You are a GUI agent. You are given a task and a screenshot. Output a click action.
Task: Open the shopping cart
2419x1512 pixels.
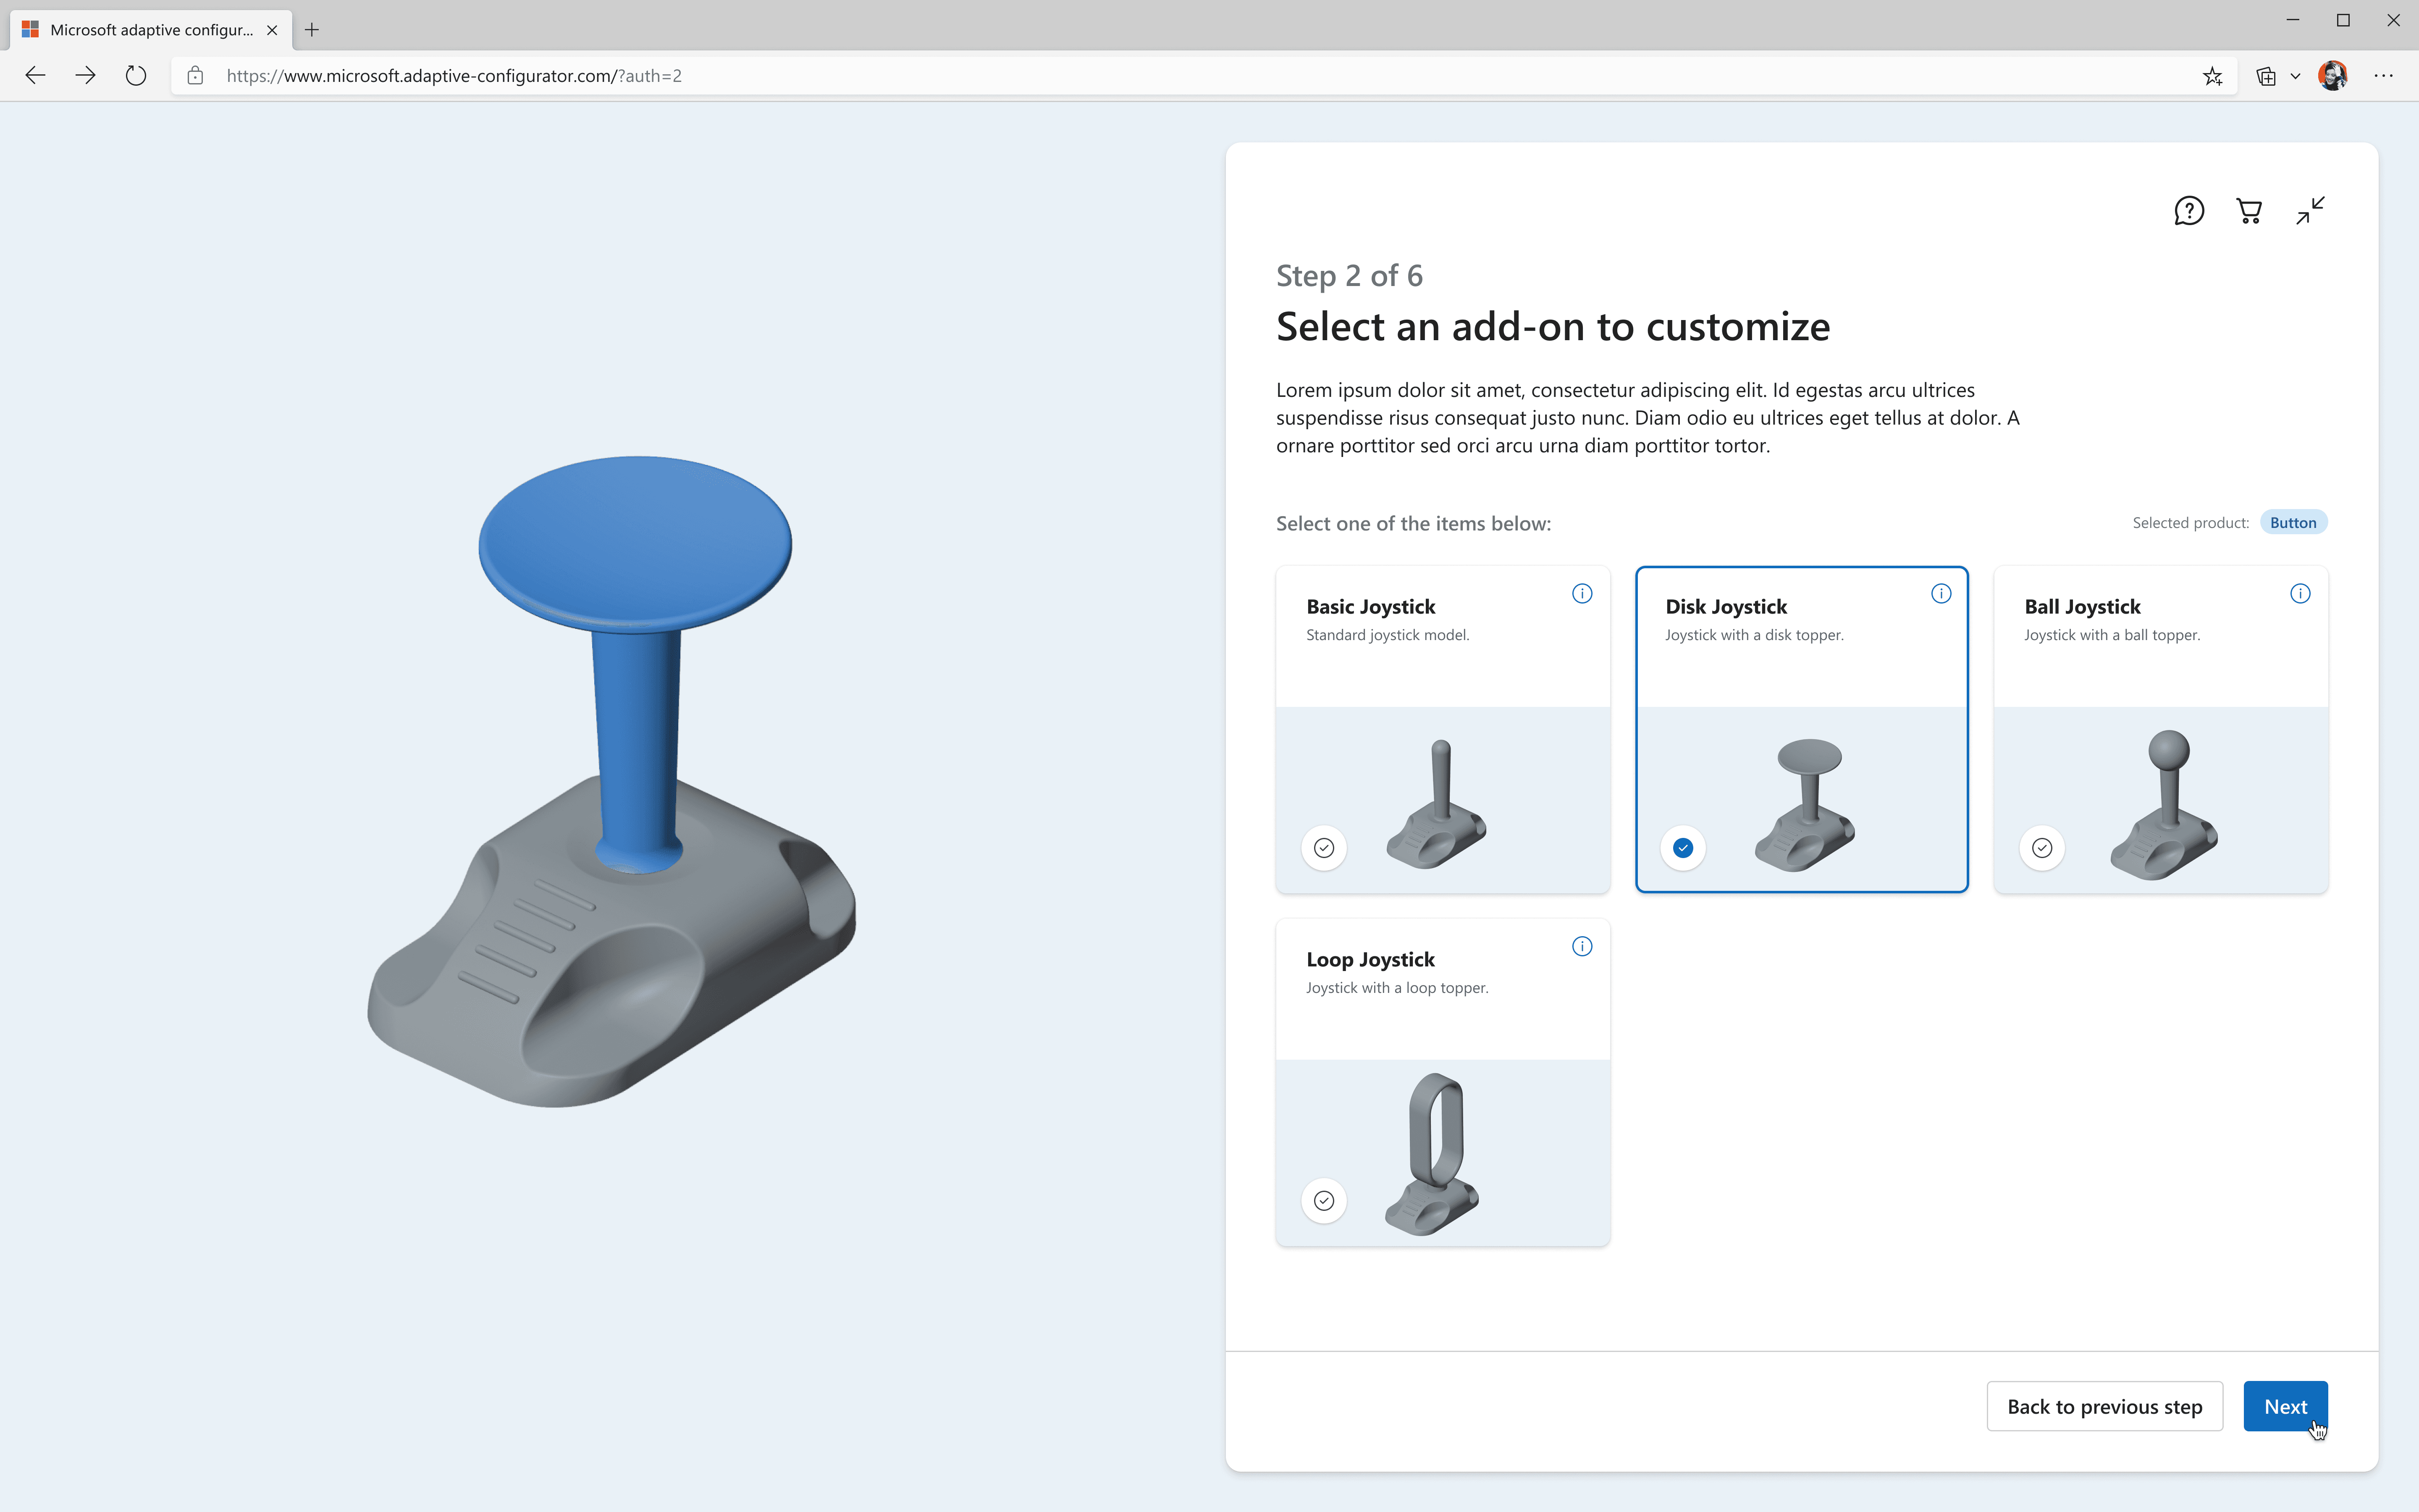click(2249, 211)
